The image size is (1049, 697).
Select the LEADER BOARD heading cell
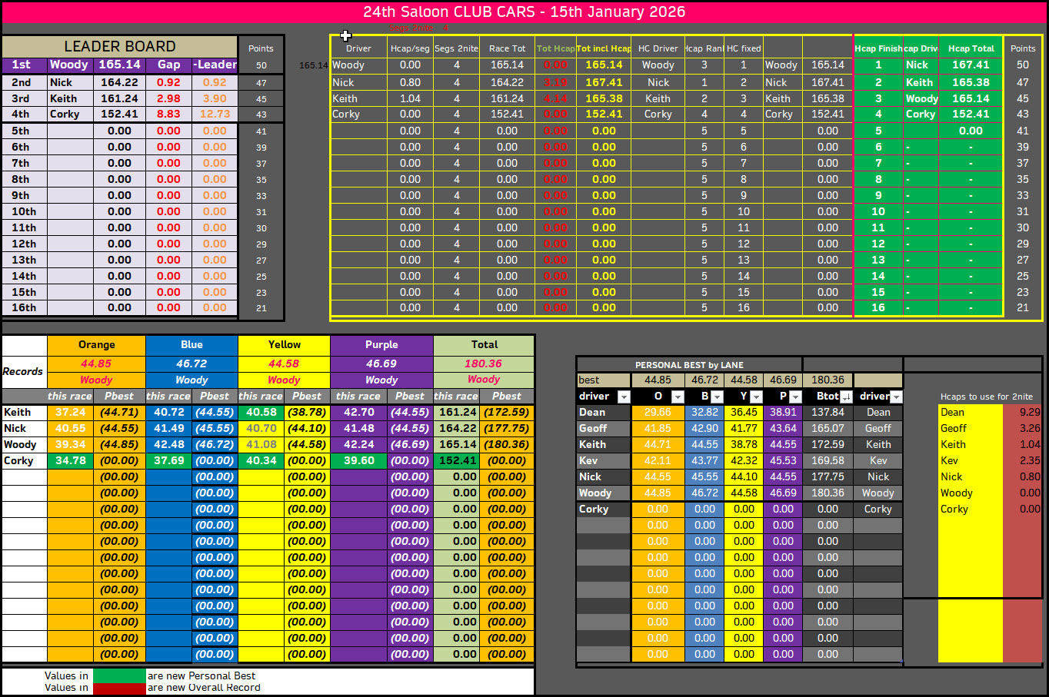tap(119, 46)
